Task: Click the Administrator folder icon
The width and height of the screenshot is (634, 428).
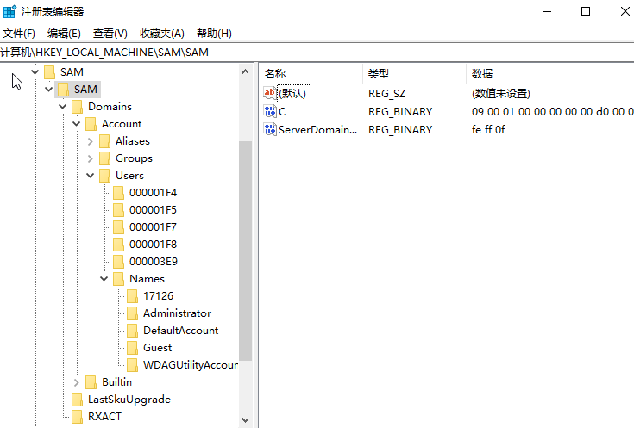Action: click(x=132, y=313)
